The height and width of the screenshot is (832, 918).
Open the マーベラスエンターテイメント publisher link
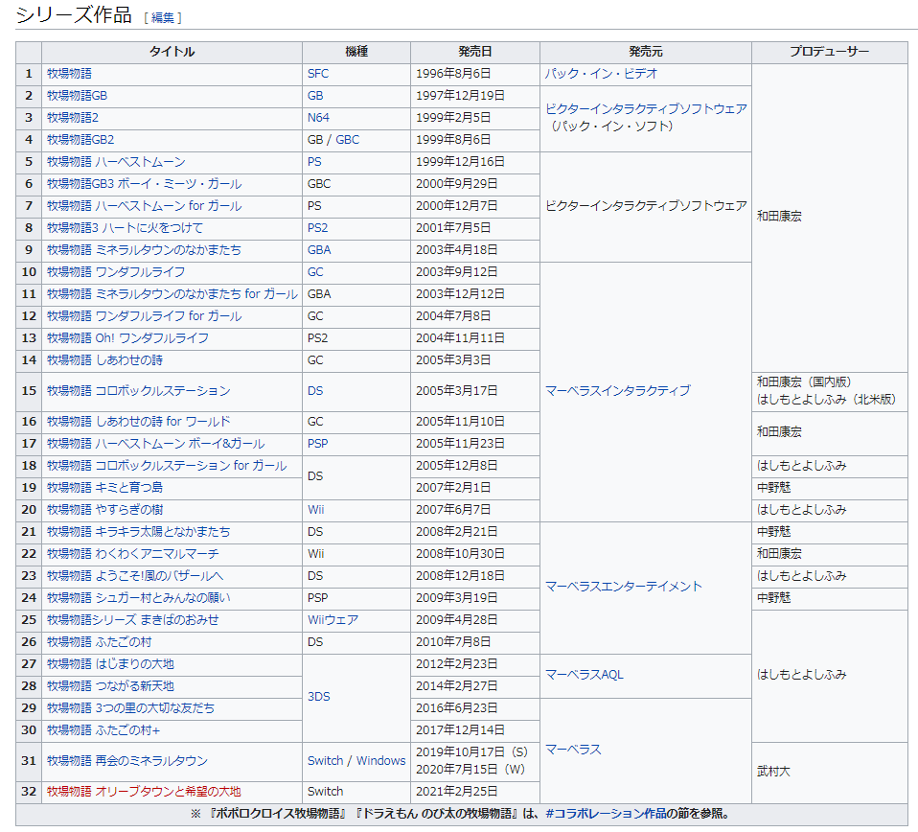pyautogui.click(x=624, y=587)
